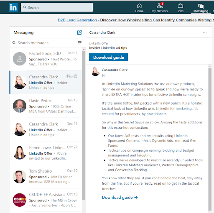The width and height of the screenshot is (214, 213).
Task: Click the Download guide arrow link
Action: tap(120, 198)
